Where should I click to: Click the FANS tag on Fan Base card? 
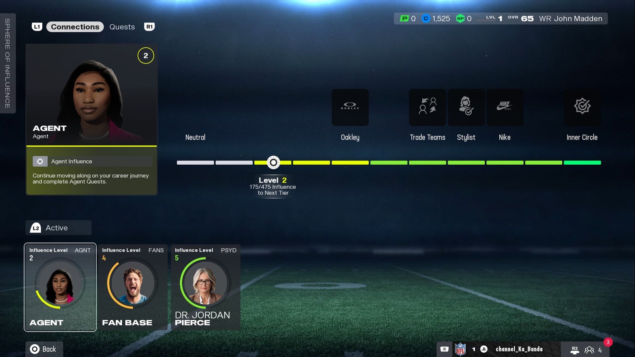(156, 250)
